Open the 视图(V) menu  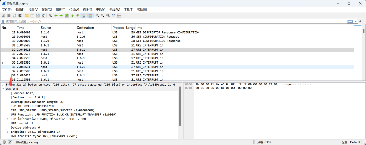(x=33, y=10)
